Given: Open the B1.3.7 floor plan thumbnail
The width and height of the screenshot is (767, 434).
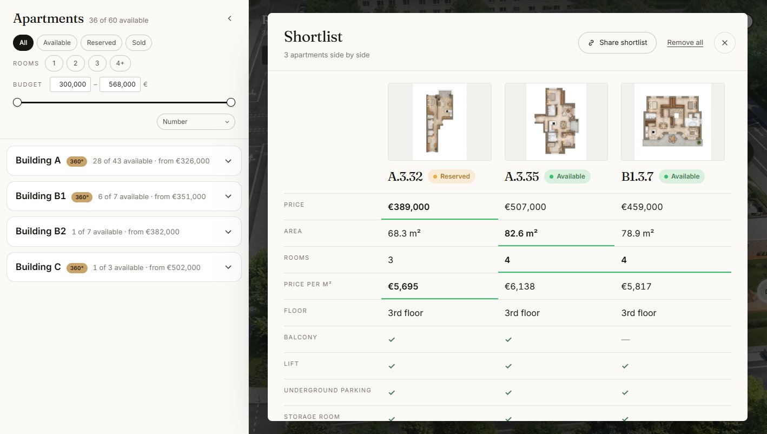Looking at the screenshot, I should 673,122.
